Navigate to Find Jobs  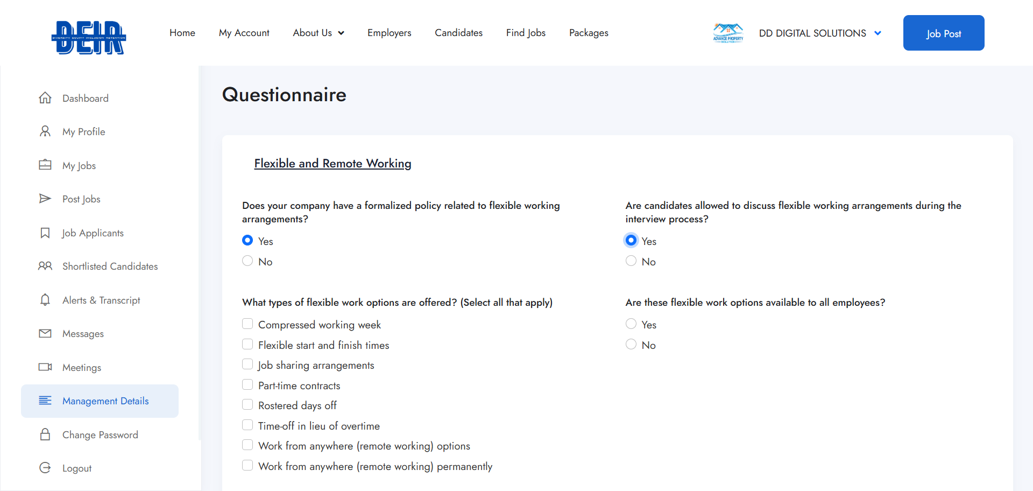pos(526,33)
